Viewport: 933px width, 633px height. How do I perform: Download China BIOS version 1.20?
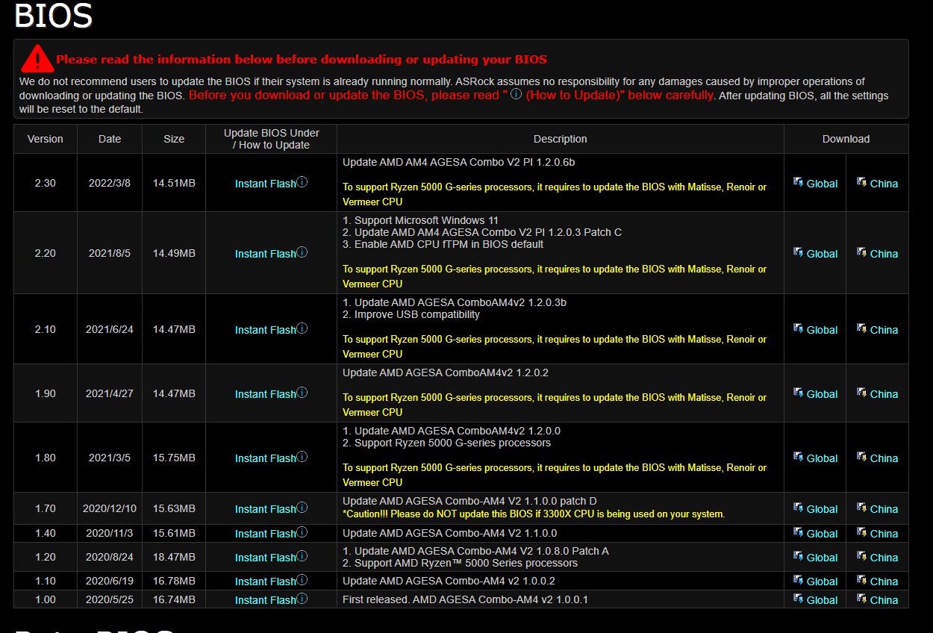[x=884, y=558]
